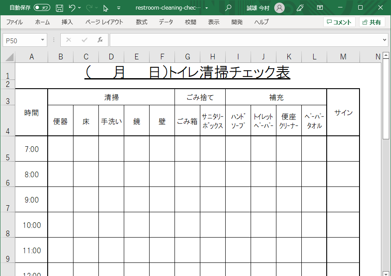The width and height of the screenshot is (391, 276).
Task: Click the Ribbon Display Options icon
Action: (320, 8)
